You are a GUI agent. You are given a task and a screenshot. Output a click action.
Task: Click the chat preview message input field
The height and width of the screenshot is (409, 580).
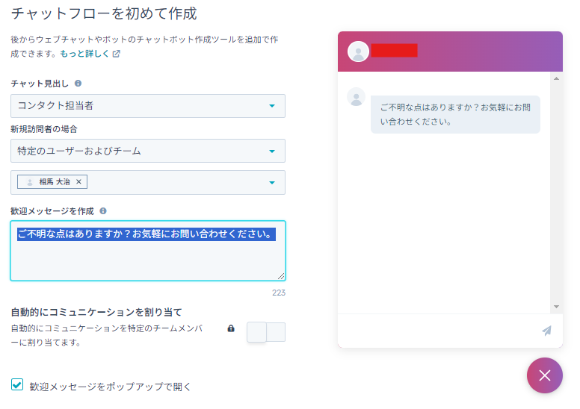click(x=437, y=331)
